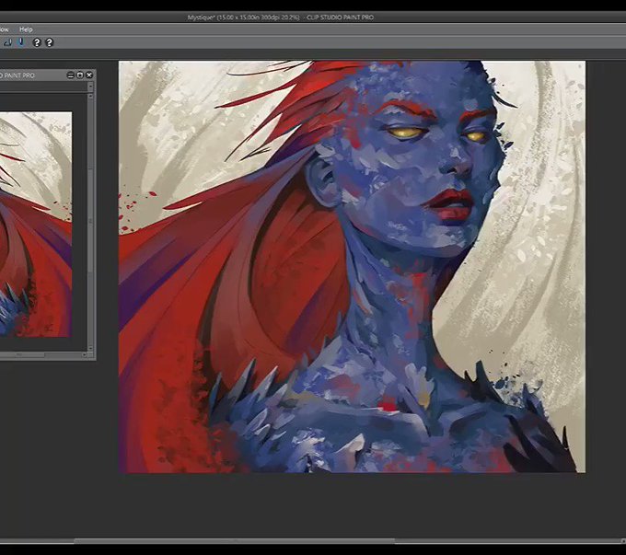Maximize the floating PAINT PRO sub-window
626x555 pixels.
coord(80,75)
